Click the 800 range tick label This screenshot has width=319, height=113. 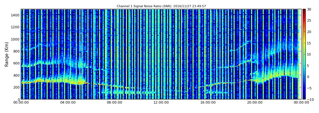click(16, 51)
